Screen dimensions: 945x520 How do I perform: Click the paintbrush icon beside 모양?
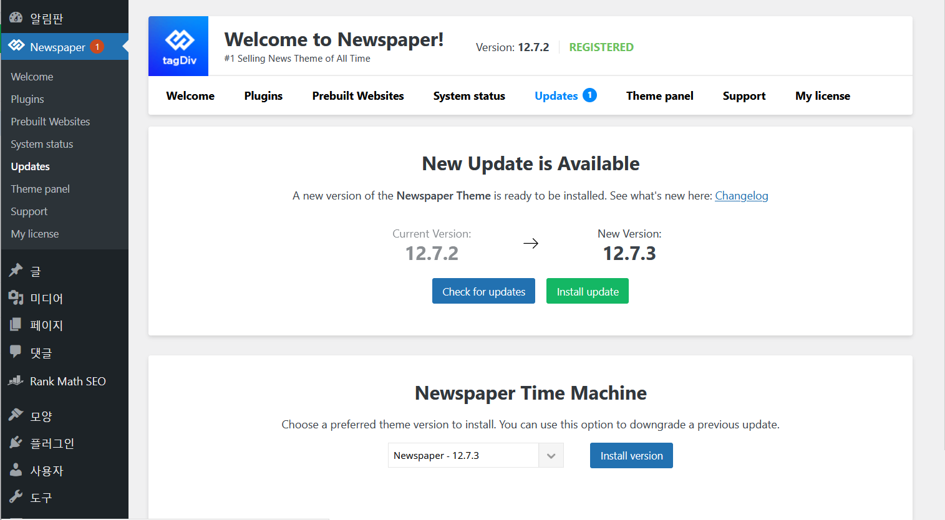(16, 415)
